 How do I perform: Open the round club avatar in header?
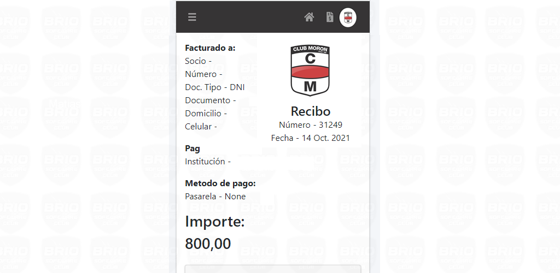click(x=347, y=17)
